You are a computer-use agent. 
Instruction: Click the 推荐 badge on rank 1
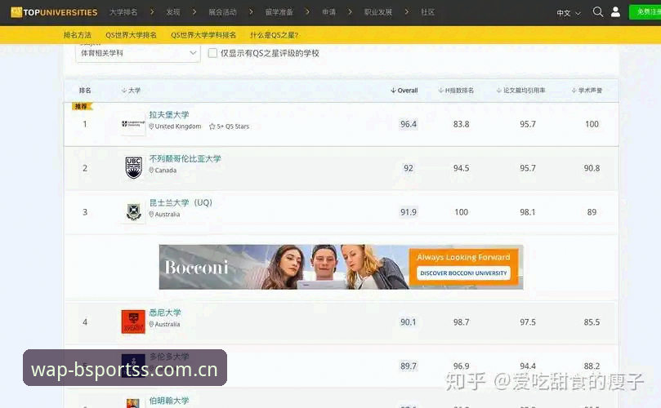click(x=82, y=107)
